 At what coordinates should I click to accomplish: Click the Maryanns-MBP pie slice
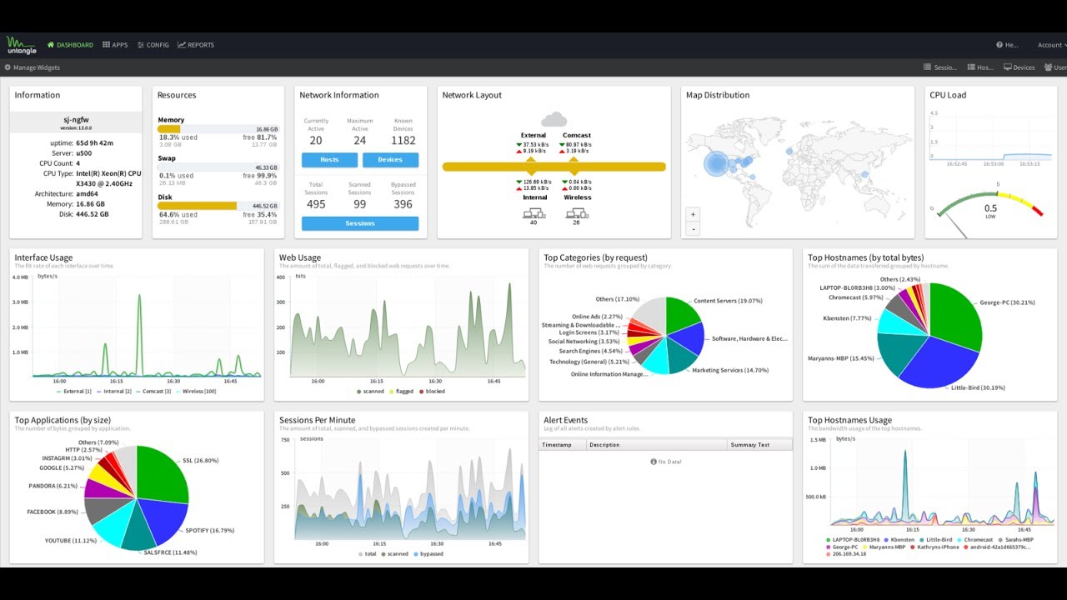(x=899, y=353)
